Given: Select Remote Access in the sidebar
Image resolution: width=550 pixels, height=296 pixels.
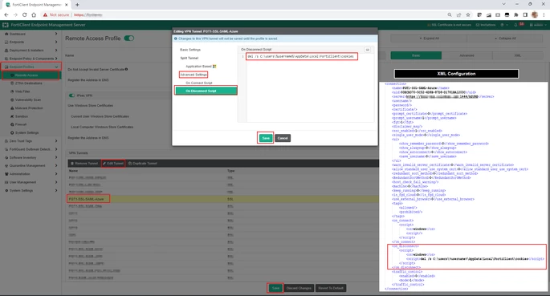Looking at the screenshot, I should pyautogui.click(x=31, y=75).
